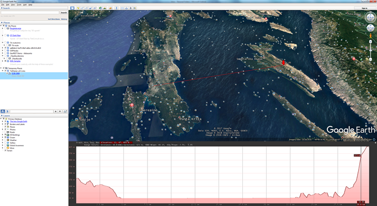377x206 pixels.
Task: Expand the KML Samples folder
Action: 3,61
